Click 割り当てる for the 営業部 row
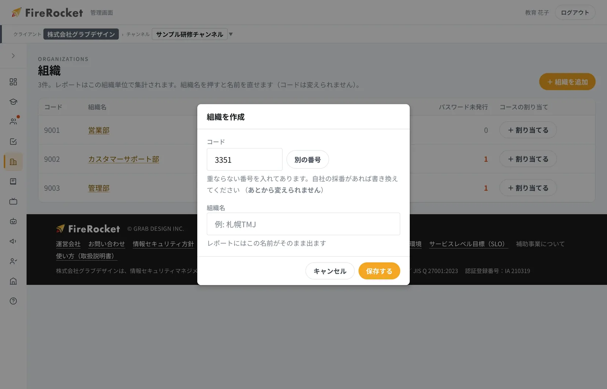 click(x=528, y=130)
